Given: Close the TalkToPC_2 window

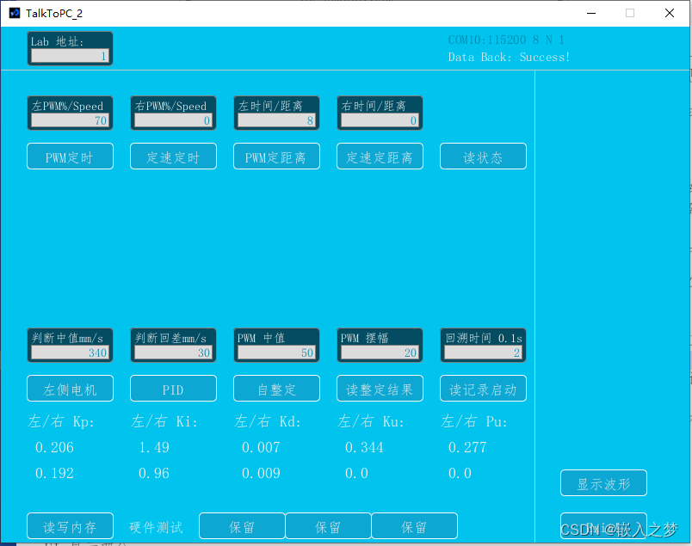Looking at the screenshot, I should click(670, 13).
